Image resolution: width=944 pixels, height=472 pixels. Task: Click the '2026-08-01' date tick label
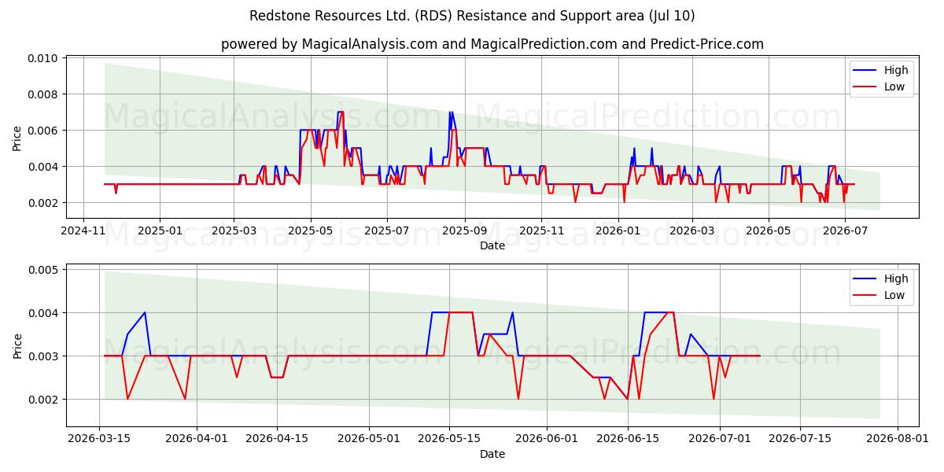(897, 438)
